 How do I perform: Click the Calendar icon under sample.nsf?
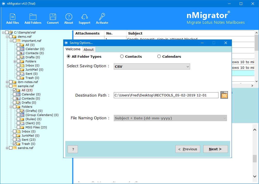point(19,94)
